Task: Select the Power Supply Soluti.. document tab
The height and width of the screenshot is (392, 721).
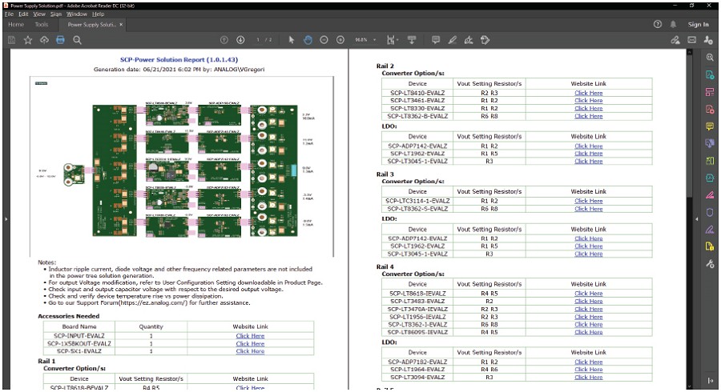Action: click(x=91, y=24)
